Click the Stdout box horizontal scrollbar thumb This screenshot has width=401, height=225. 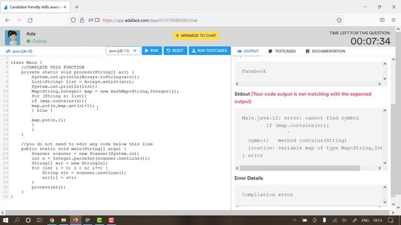coord(300,168)
